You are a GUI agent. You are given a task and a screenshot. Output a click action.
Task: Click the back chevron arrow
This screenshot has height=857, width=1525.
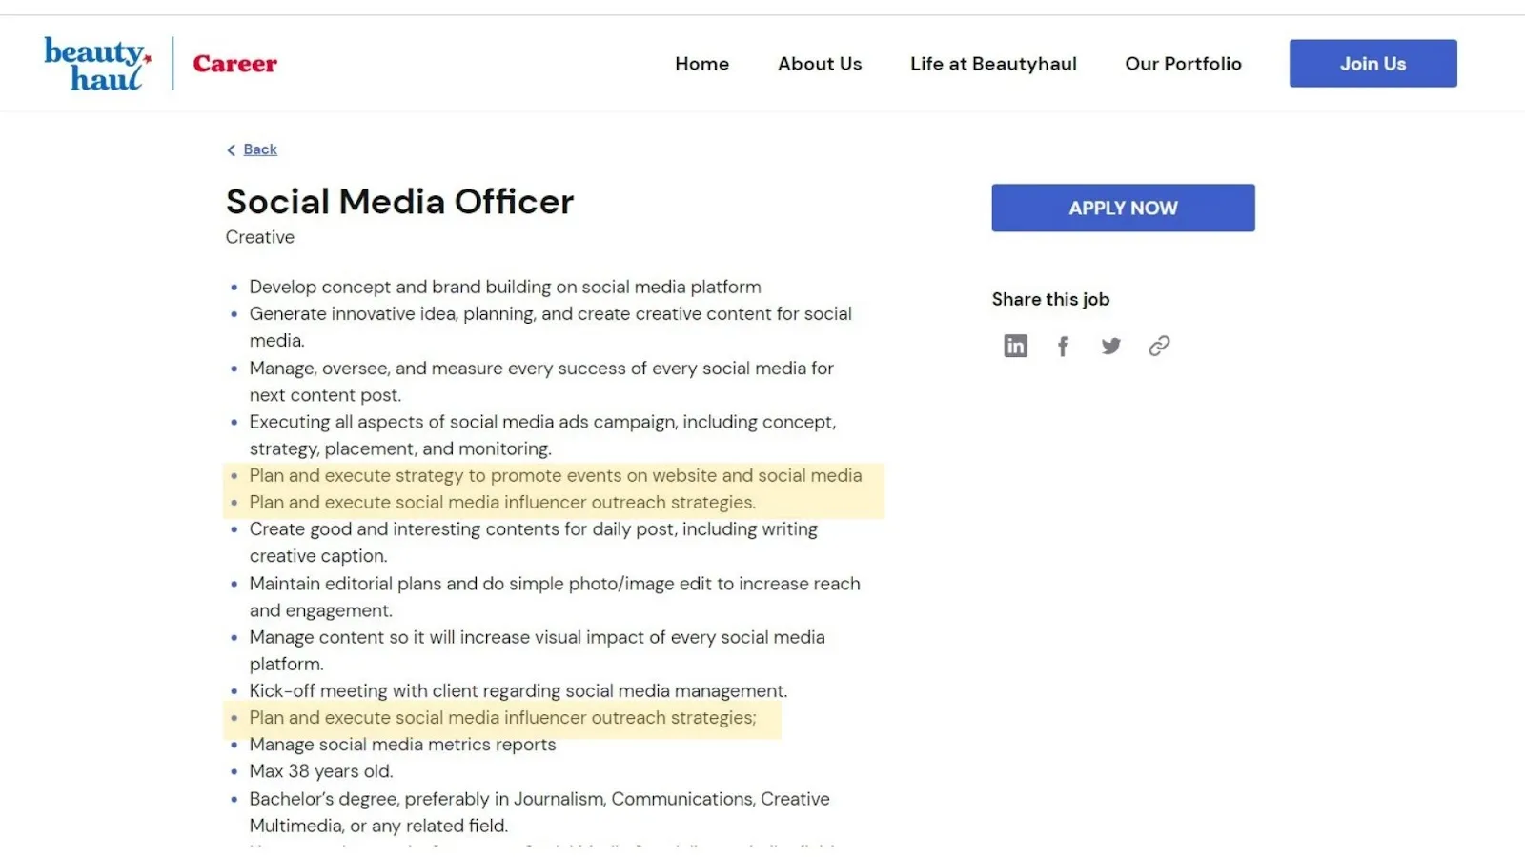point(232,149)
